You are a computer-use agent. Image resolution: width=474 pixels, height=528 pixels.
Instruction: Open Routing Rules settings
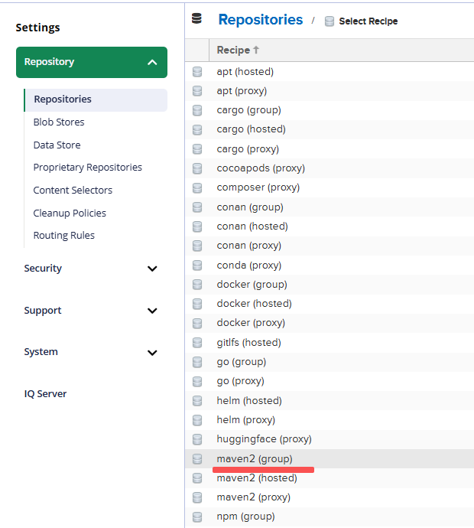[x=64, y=236]
